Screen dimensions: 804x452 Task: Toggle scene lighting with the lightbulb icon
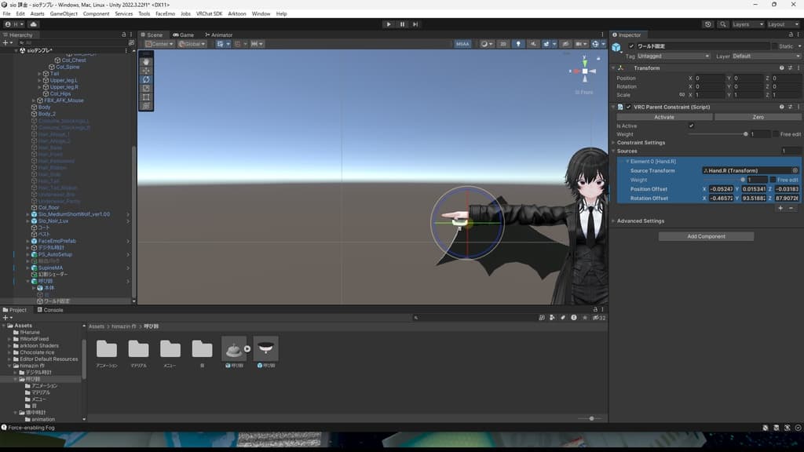point(518,44)
